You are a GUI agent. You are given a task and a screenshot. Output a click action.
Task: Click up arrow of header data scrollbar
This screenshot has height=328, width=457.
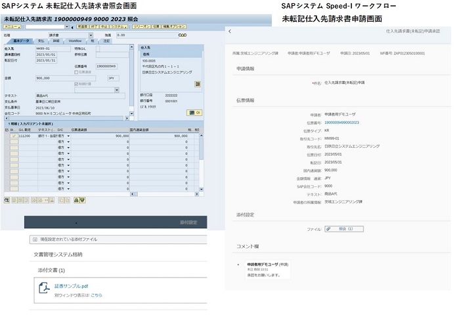click(x=132, y=47)
